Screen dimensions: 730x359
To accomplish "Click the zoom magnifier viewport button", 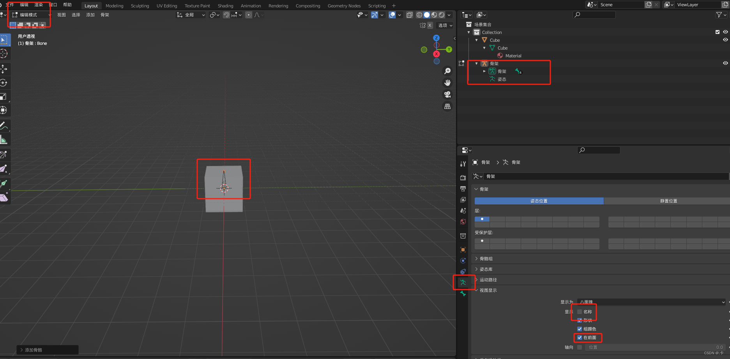I will tap(447, 71).
